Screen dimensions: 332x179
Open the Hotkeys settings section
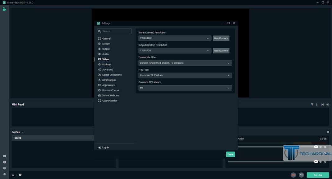click(x=106, y=64)
